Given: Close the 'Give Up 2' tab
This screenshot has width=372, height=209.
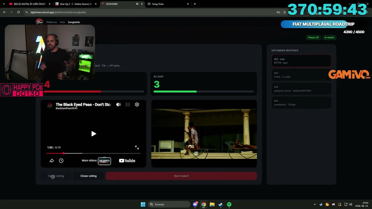Looking at the screenshot, I should 96,4.
